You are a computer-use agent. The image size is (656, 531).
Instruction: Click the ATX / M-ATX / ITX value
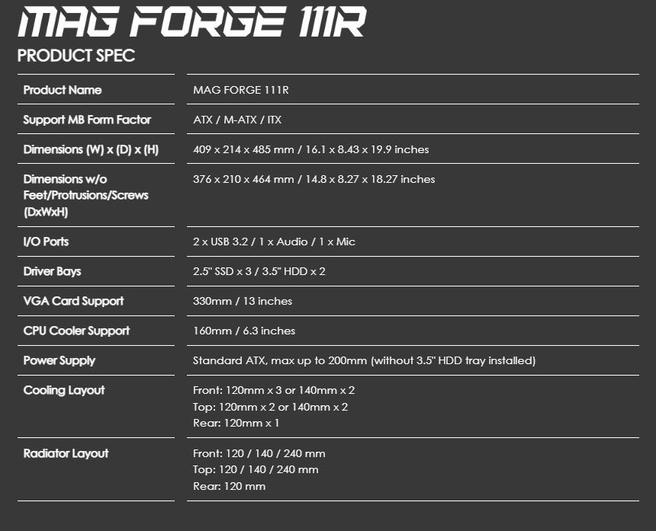[237, 120]
